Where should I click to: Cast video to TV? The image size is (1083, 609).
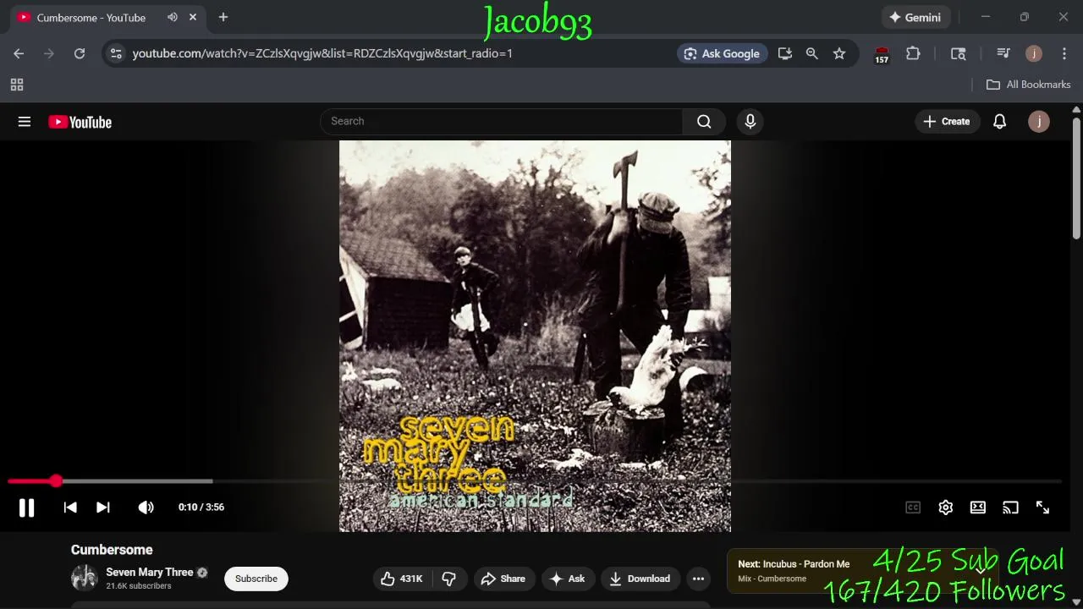[x=1010, y=507]
